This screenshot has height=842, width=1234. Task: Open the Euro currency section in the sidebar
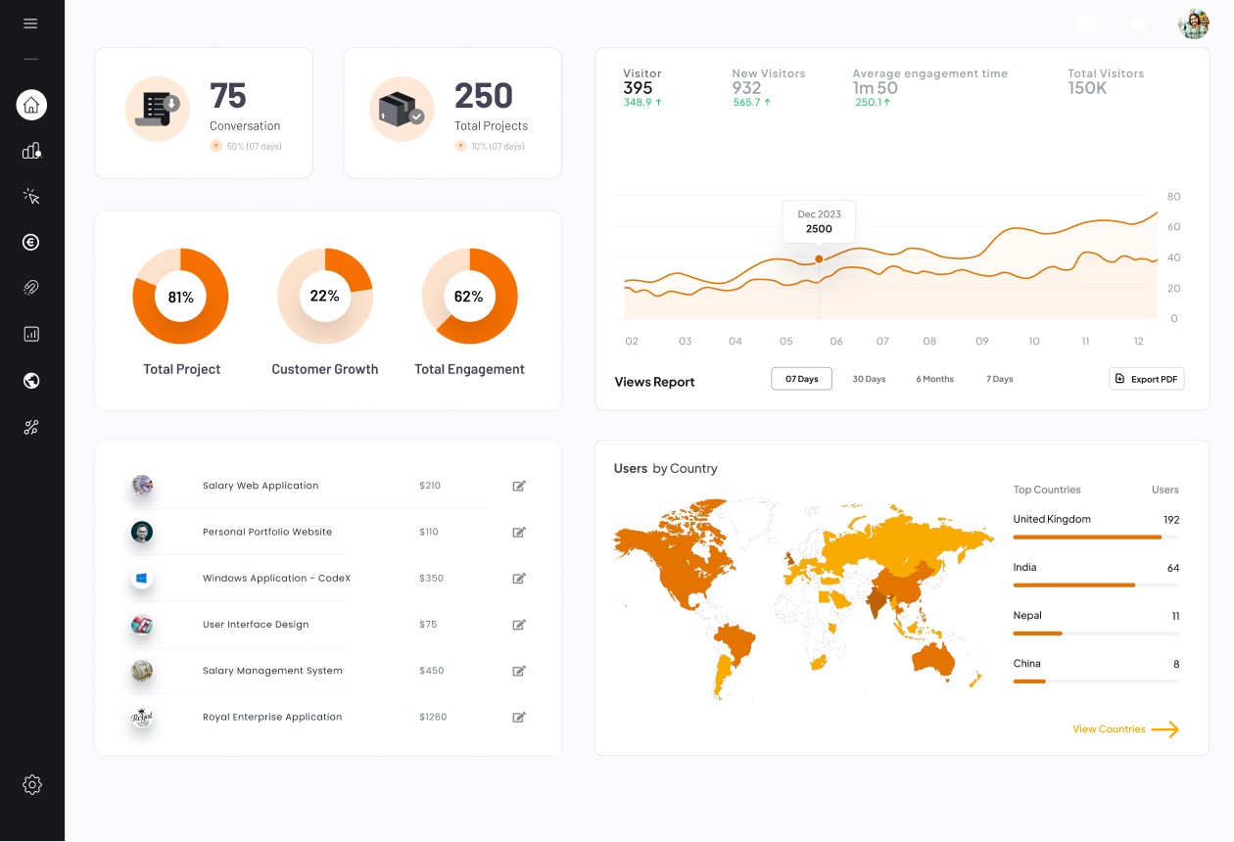coord(31,242)
